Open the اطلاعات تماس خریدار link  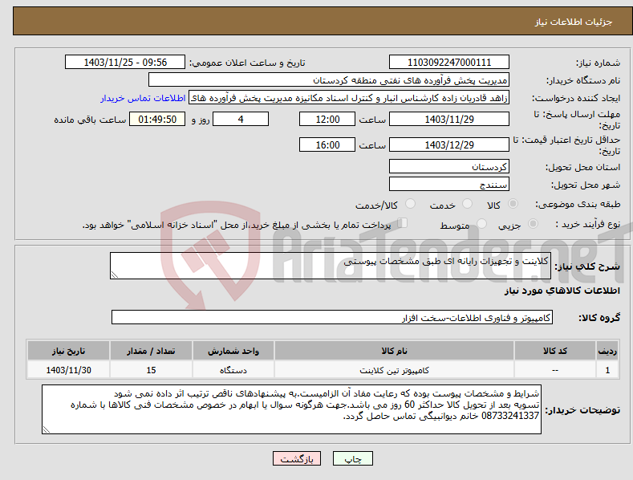(x=143, y=98)
